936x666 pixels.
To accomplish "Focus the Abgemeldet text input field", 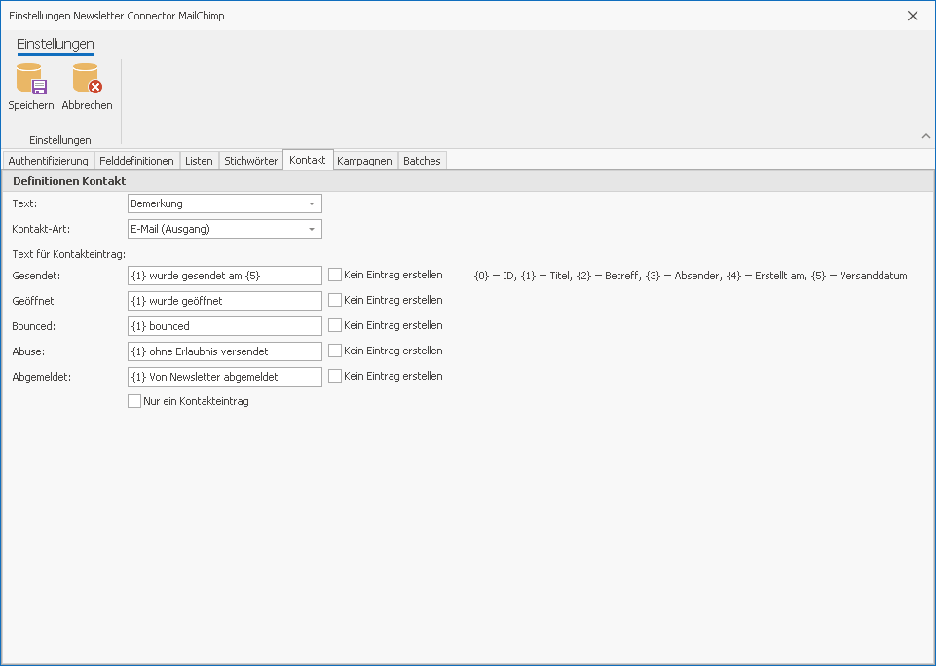I will 224,376.
